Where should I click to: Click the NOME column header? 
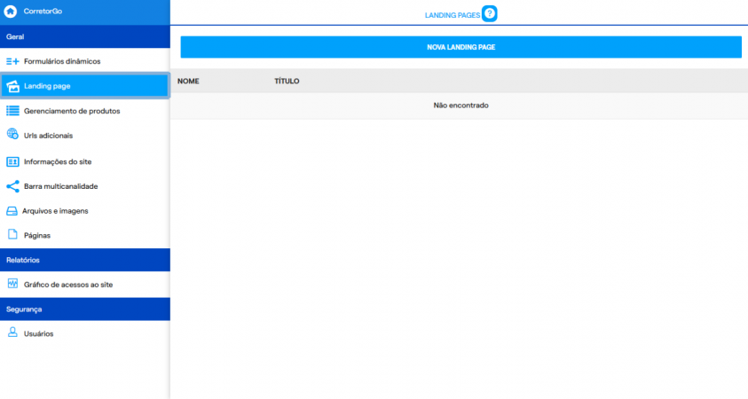pos(188,82)
